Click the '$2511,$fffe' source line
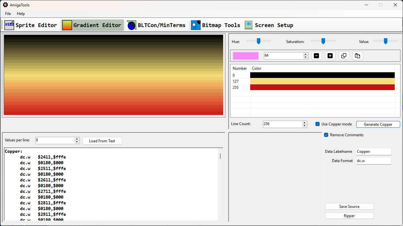 [x=43, y=168]
